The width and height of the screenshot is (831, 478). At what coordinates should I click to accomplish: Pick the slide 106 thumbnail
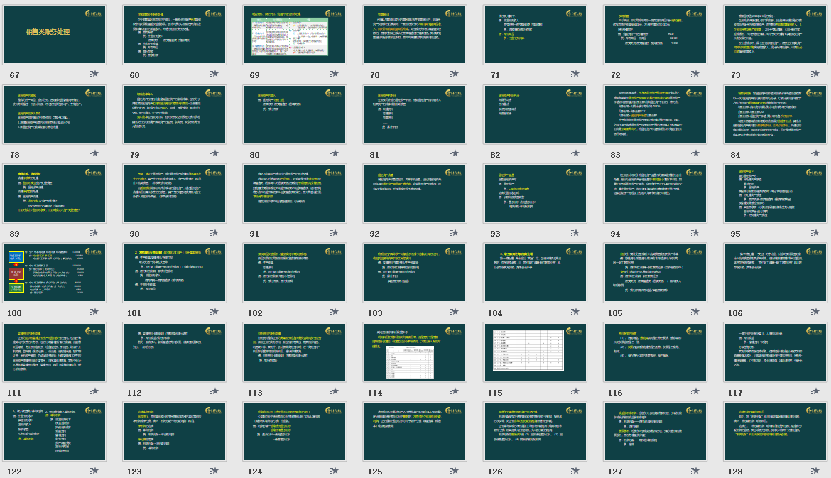click(776, 273)
